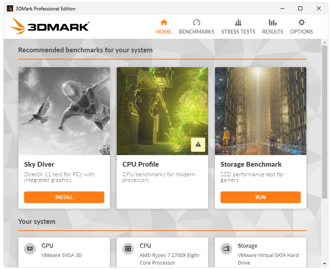Viewport: 330px width, 269px height.
Task: Run the Storage Benchmark
Action: [261, 197]
